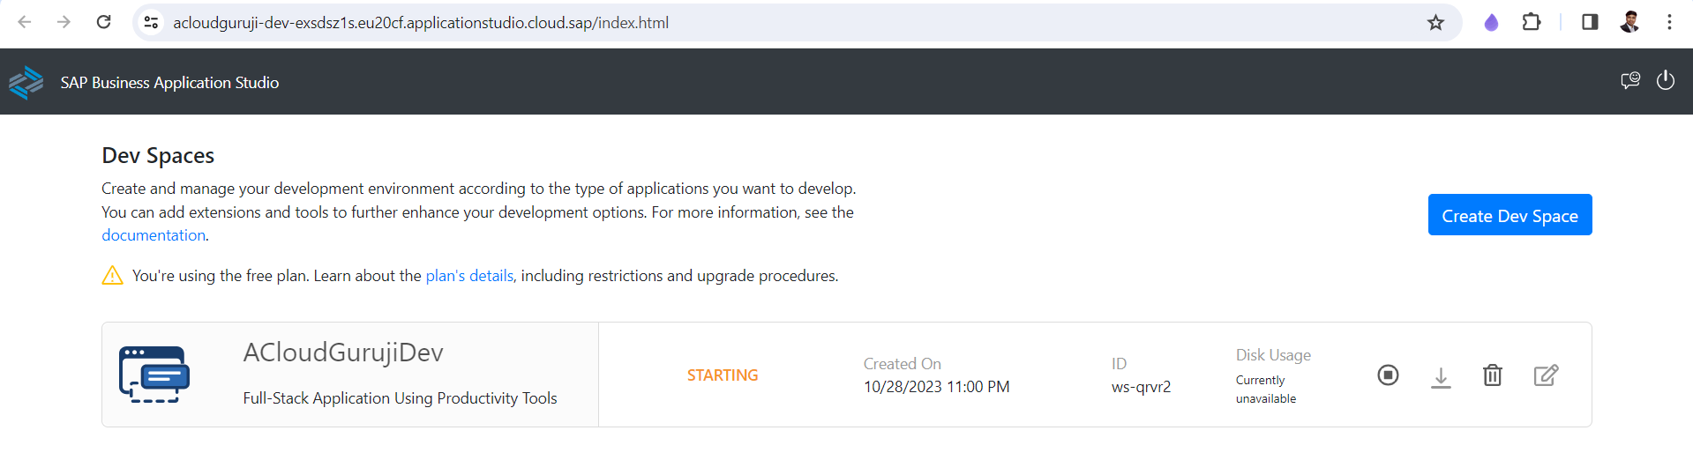Edit the ACloudGurujiDev dev space

pyautogui.click(x=1546, y=375)
